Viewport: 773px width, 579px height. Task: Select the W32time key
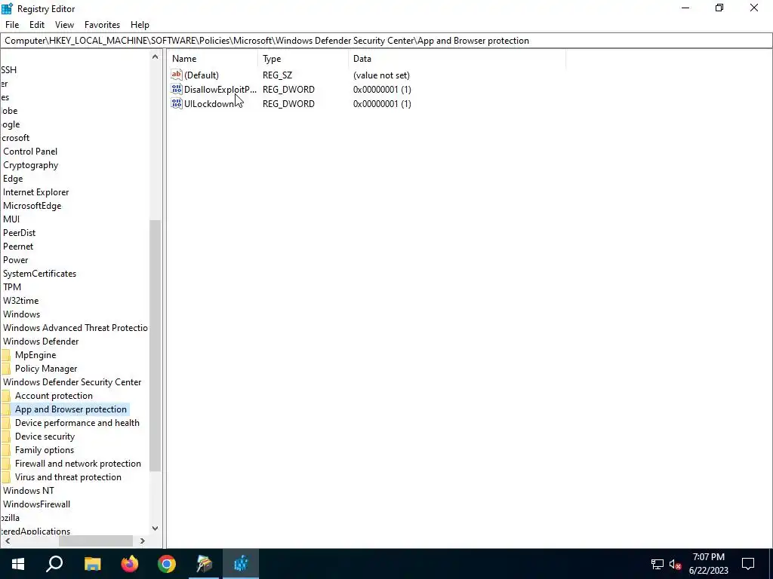[20, 300]
